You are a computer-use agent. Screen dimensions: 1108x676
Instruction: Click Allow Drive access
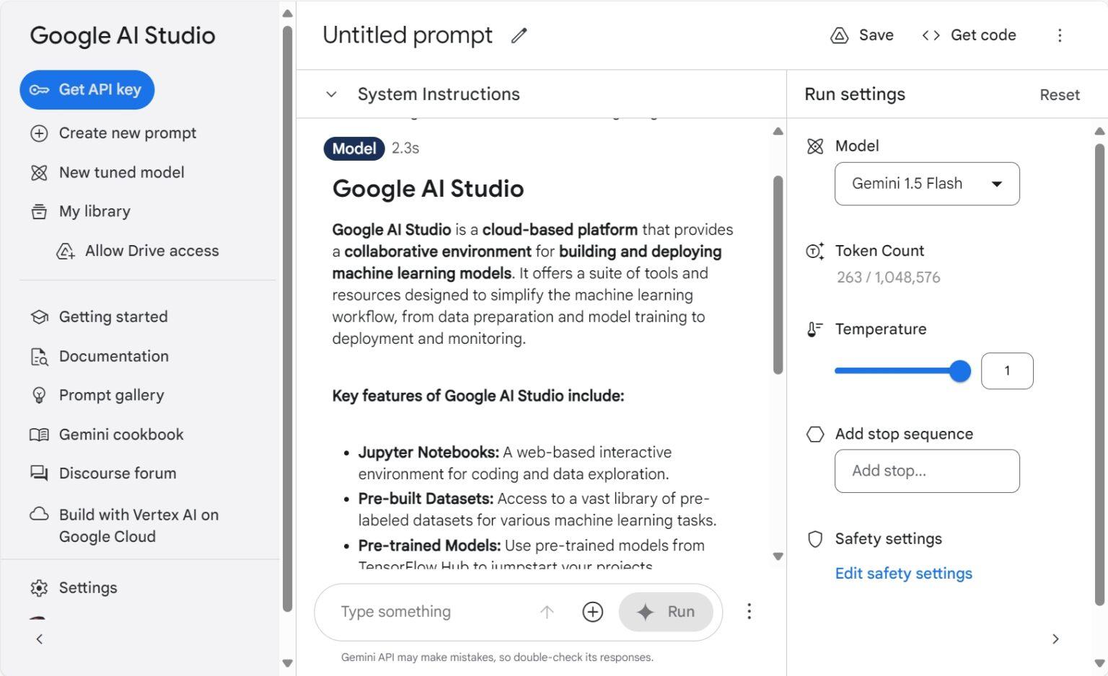coord(152,251)
